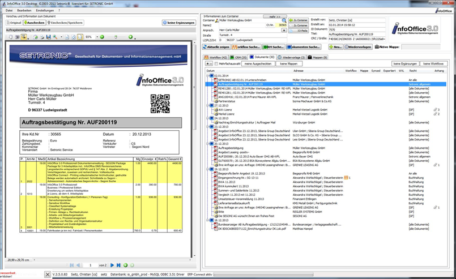Click the meine Ausgecheckten filter button
Viewport: 456px width, 279px height.
(258, 63)
